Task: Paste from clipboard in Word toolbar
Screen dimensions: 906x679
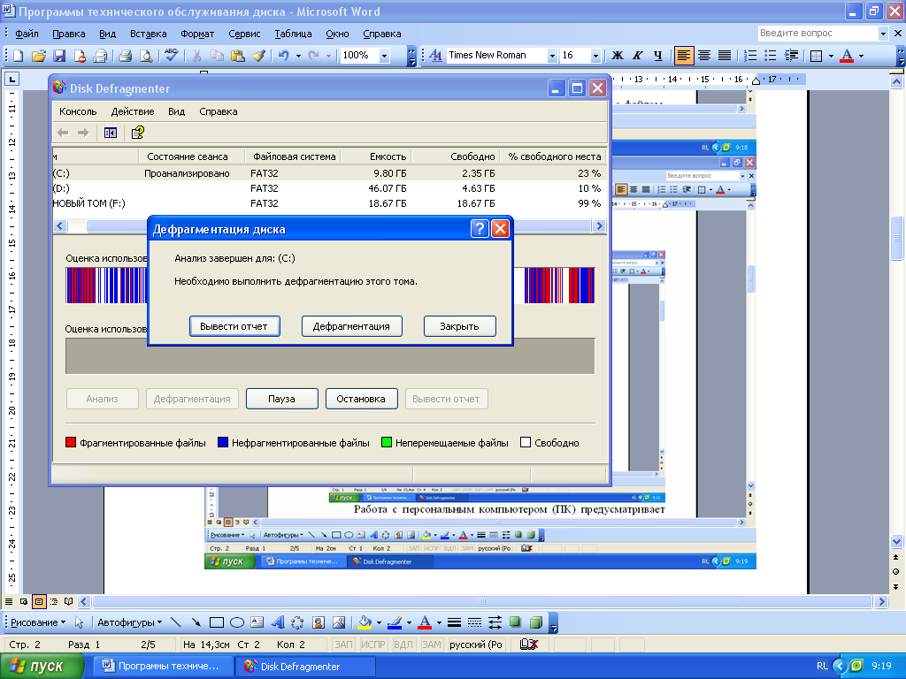Action: 237,56
